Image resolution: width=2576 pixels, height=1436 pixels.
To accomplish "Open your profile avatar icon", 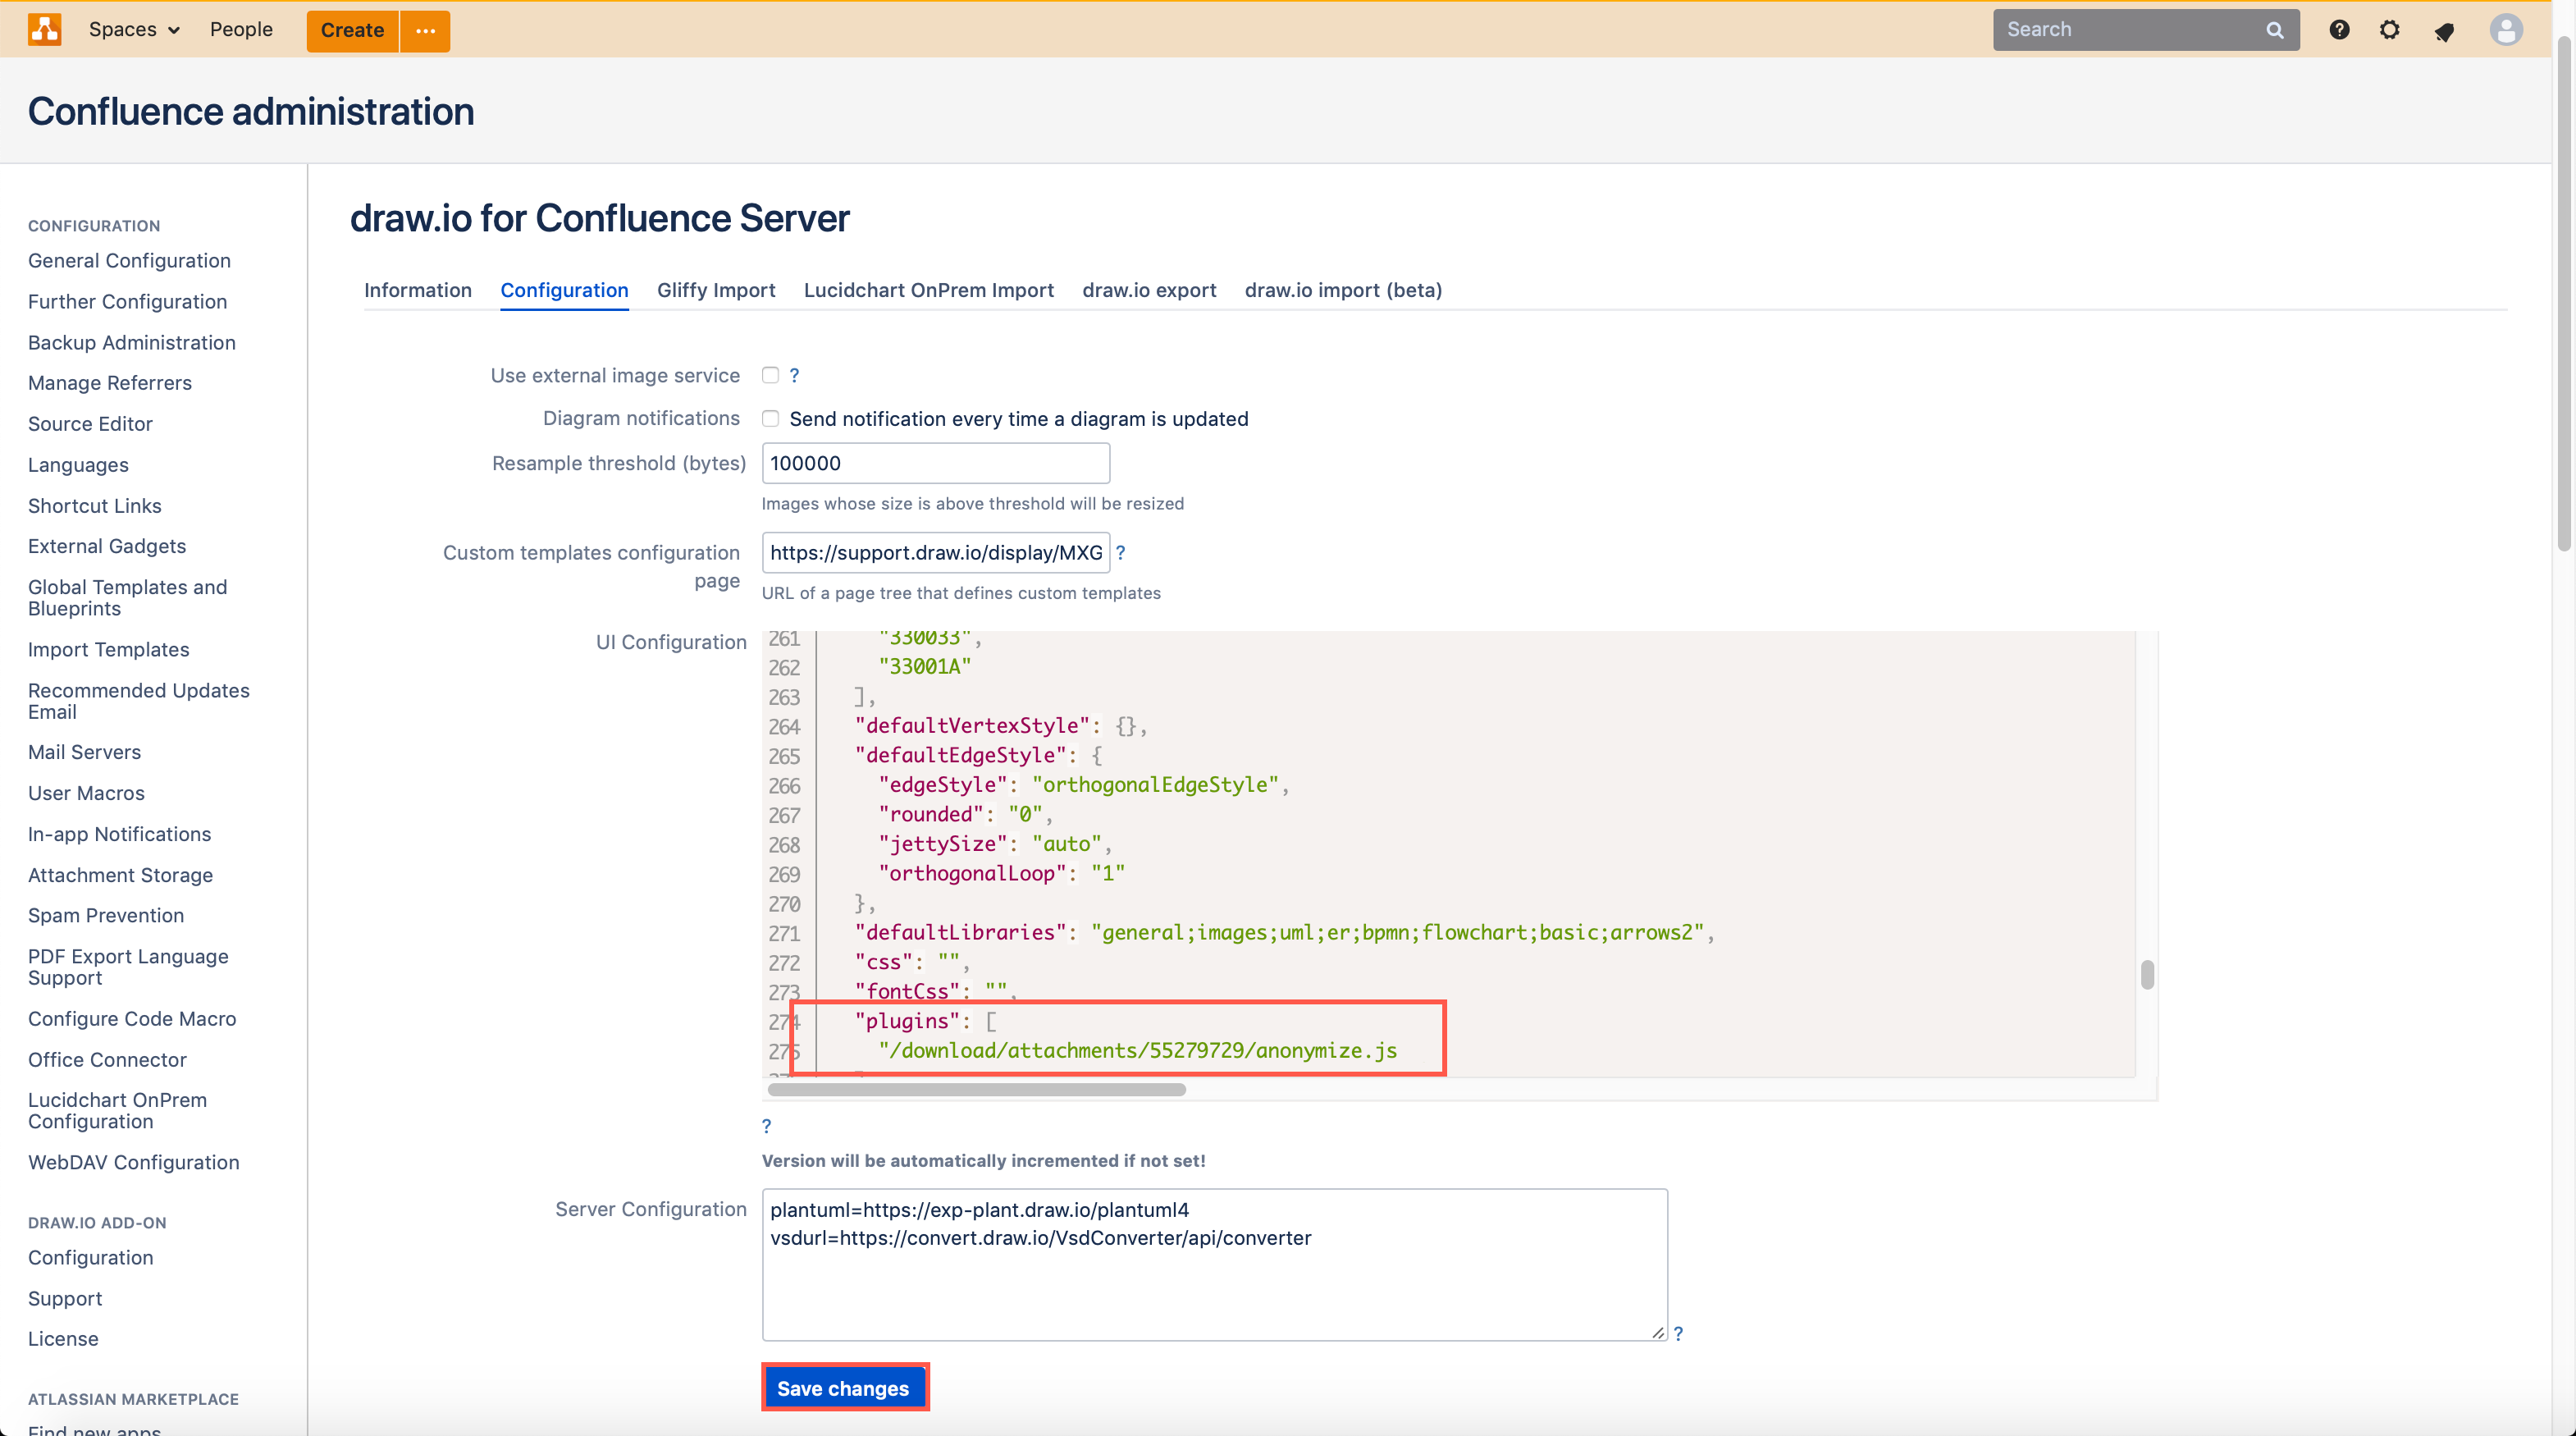I will pyautogui.click(x=2506, y=29).
